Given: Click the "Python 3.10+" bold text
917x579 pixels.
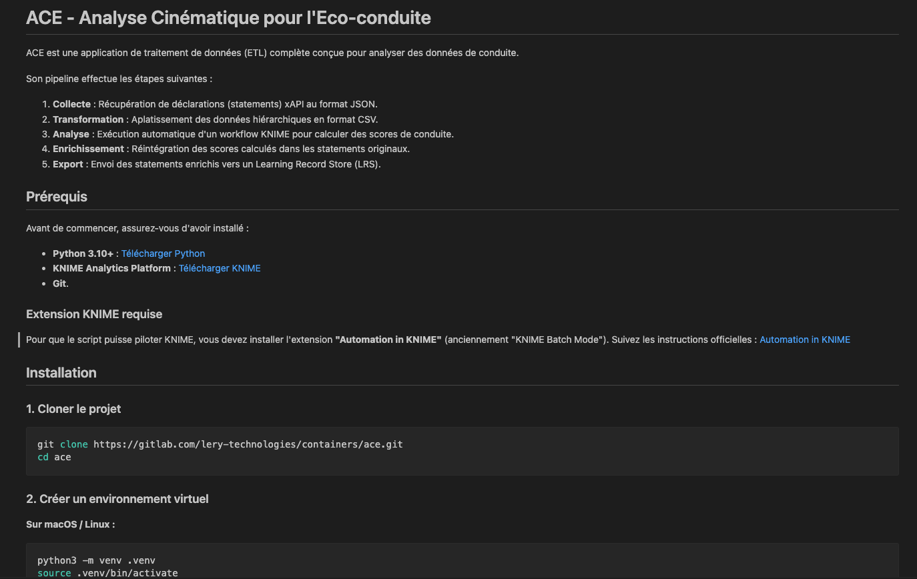Looking at the screenshot, I should point(83,253).
